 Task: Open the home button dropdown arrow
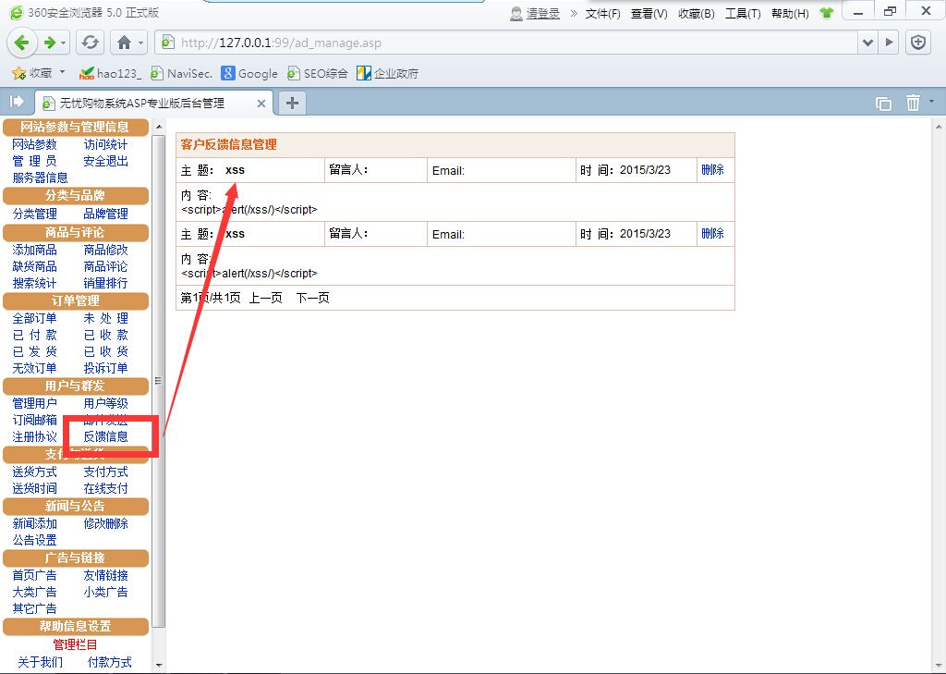[140, 43]
